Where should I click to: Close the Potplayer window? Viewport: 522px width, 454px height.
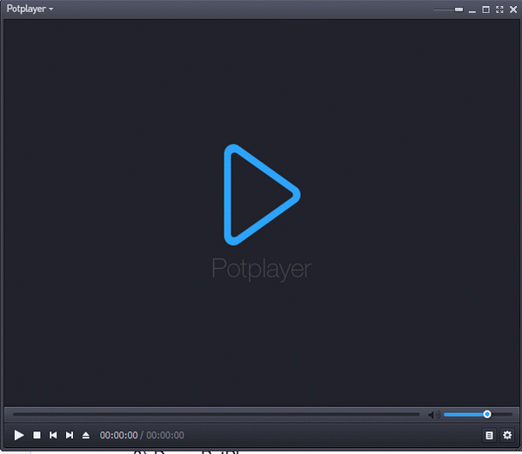coord(513,10)
